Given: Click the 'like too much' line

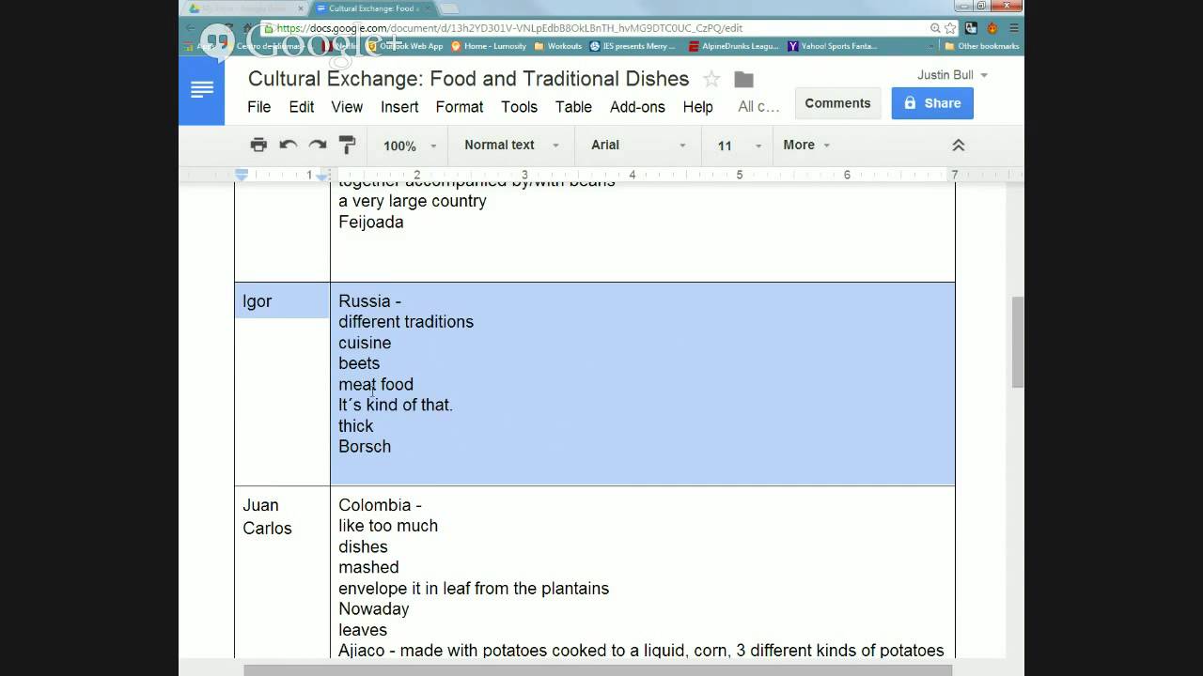Looking at the screenshot, I should tap(388, 526).
